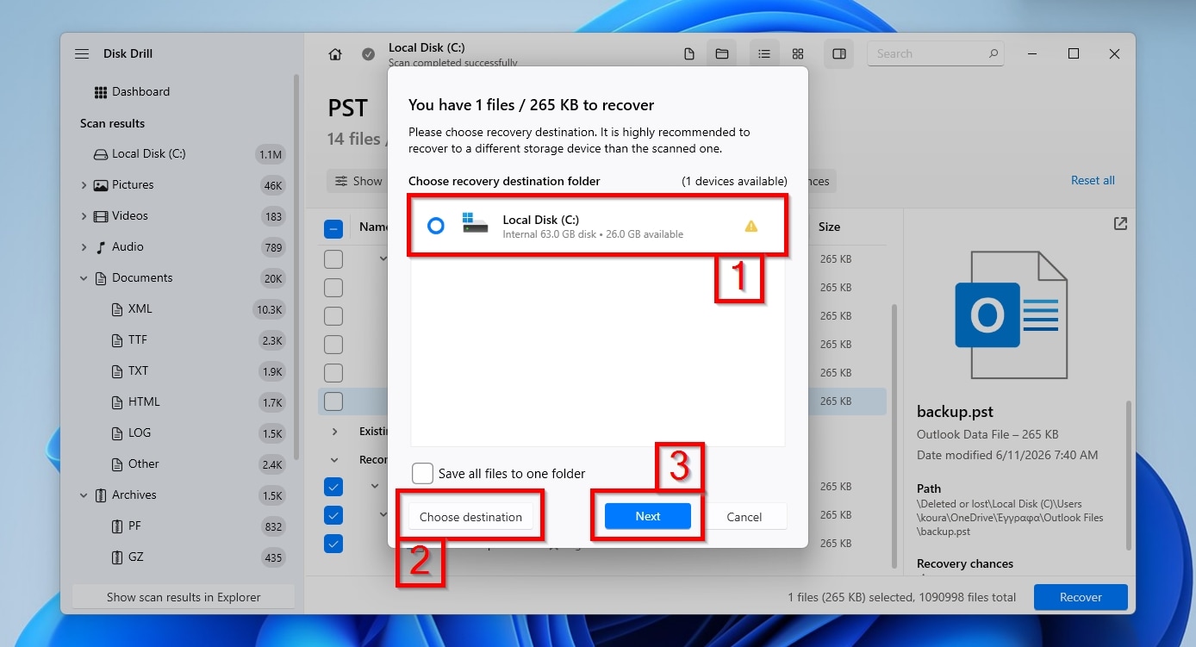
Task: Go to the home screen icon
Action: pos(335,54)
